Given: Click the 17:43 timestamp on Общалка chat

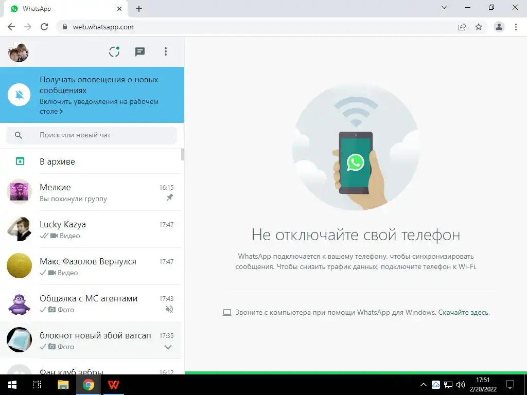Looking at the screenshot, I should [166, 298].
